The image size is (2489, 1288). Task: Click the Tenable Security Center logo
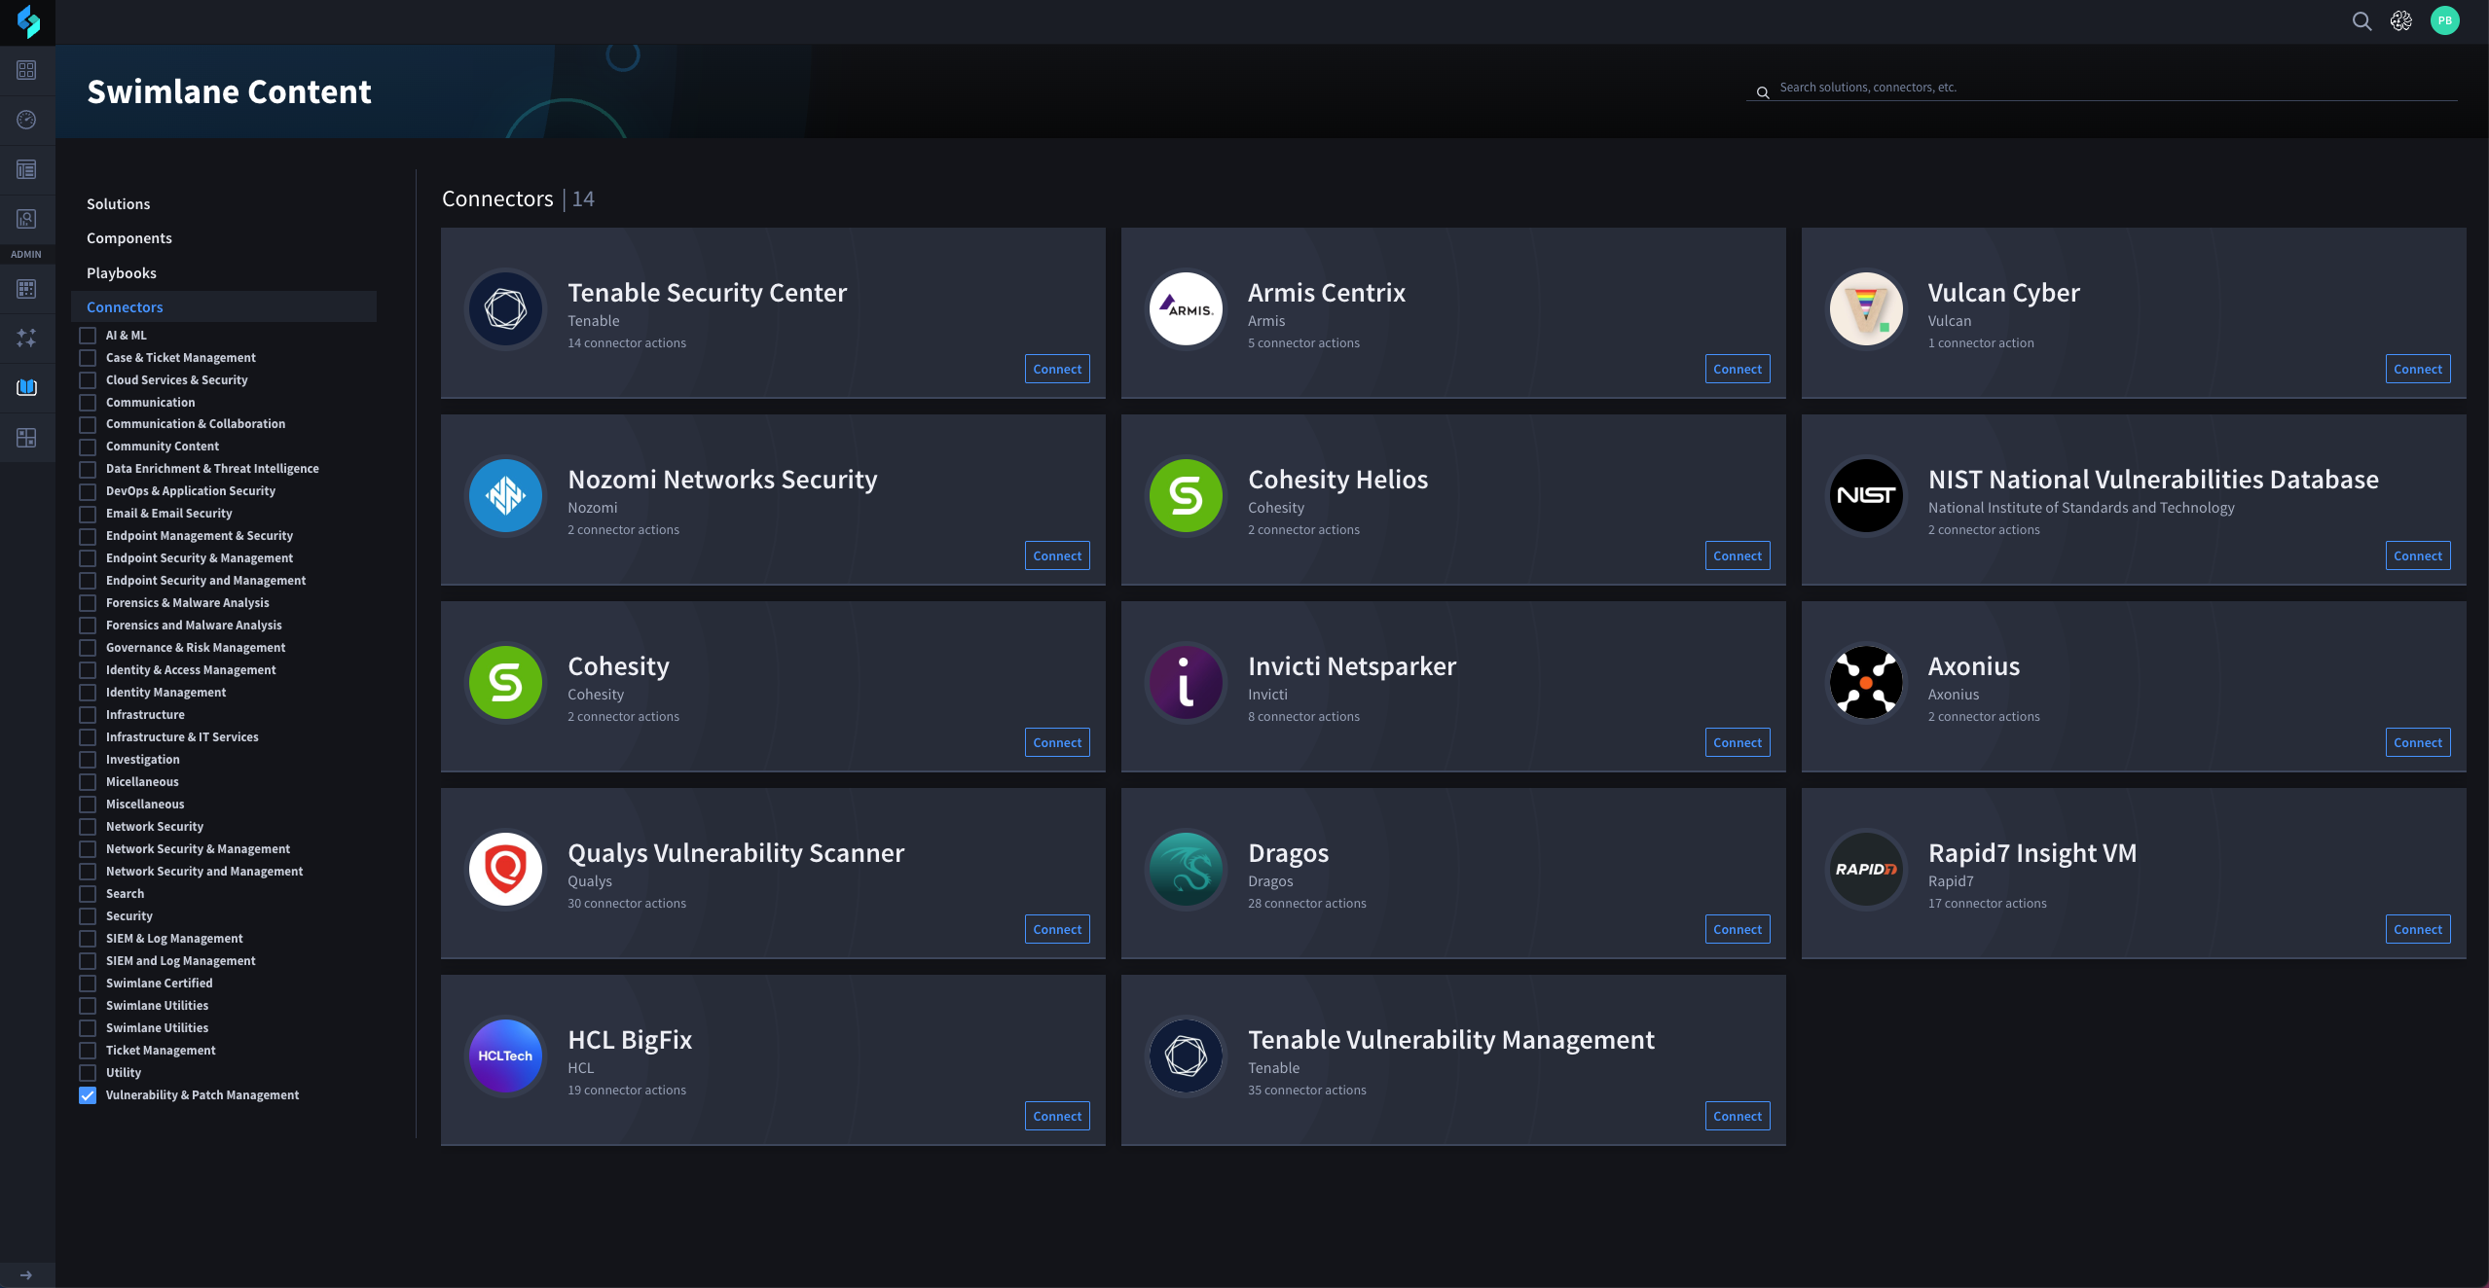pyautogui.click(x=505, y=309)
